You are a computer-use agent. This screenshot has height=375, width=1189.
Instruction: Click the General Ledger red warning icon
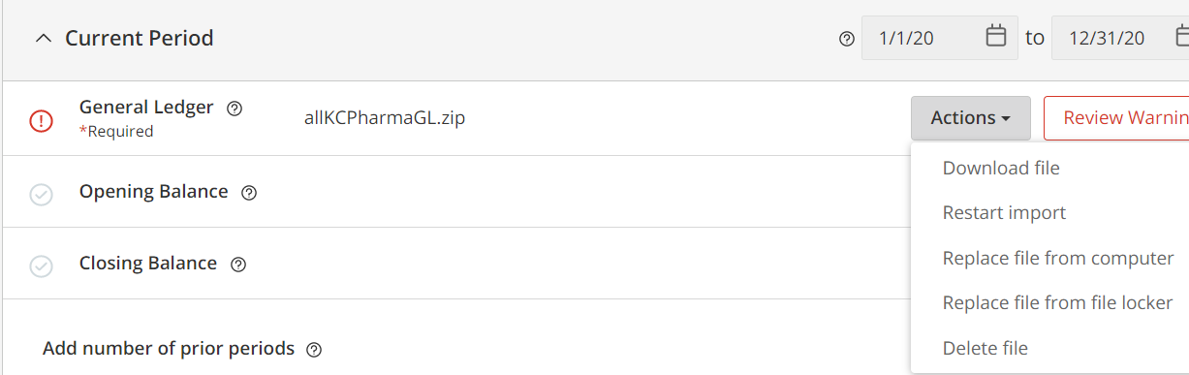click(x=42, y=121)
